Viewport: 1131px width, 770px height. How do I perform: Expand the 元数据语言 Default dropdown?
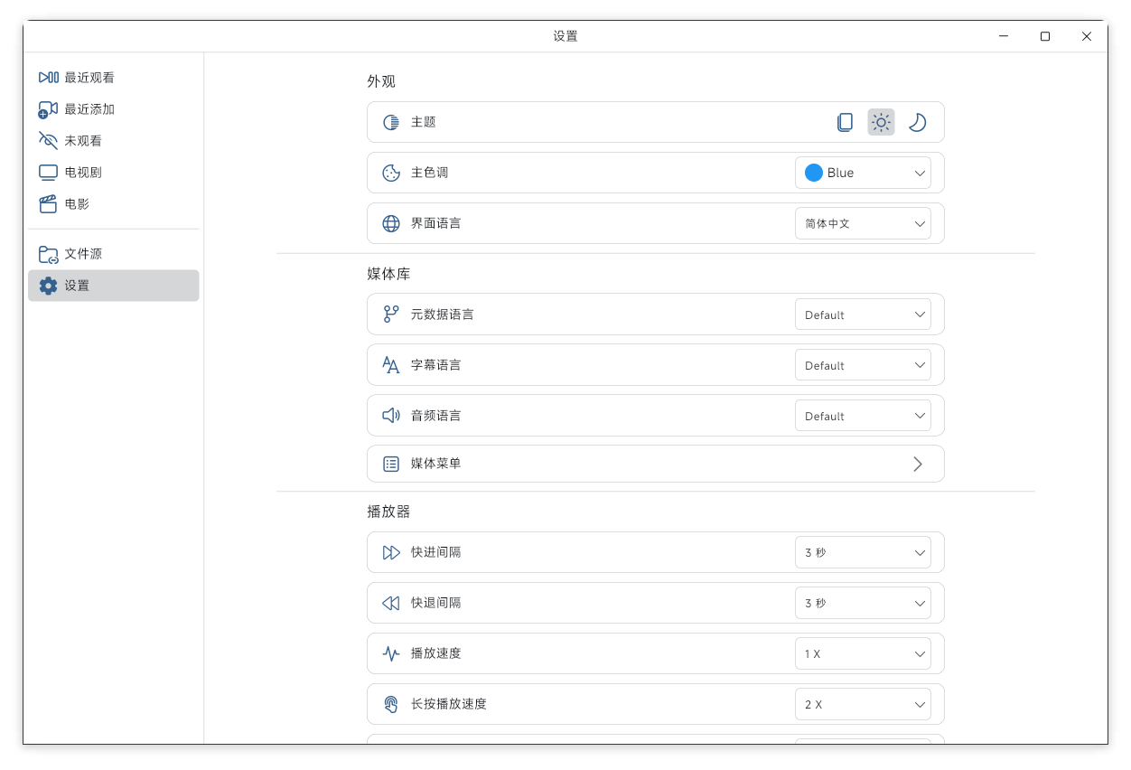pos(863,315)
